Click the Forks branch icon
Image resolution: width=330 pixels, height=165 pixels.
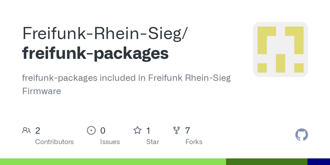(x=177, y=130)
